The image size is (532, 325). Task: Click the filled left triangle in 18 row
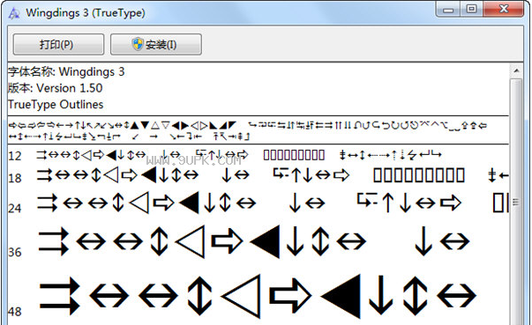click(x=148, y=175)
